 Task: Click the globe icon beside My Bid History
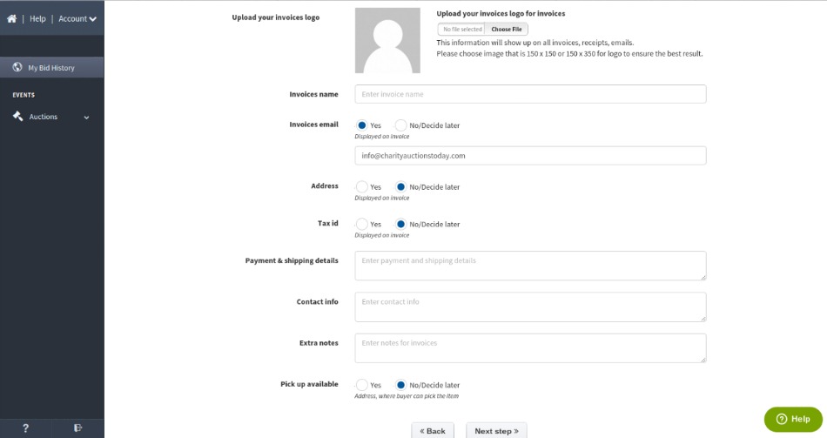pos(17,68)
